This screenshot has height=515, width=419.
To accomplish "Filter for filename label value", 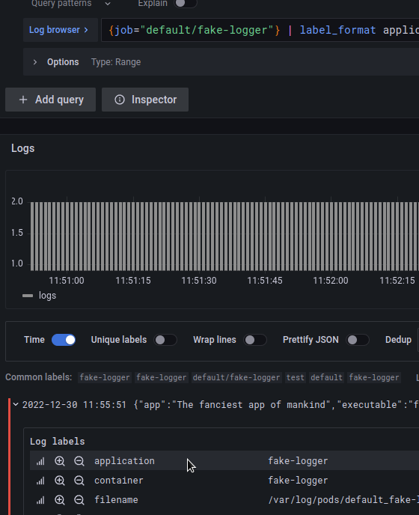I will tap(59, 500).
